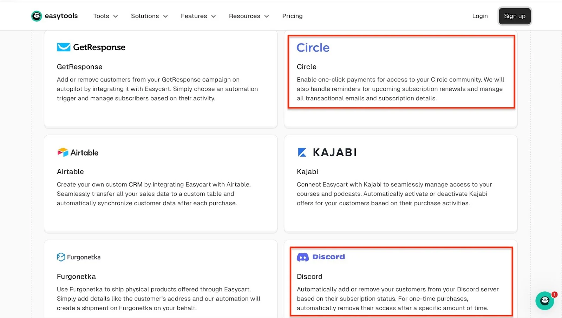Click the Circle logo text
This screenshot has width=562, height=318.
pos(313,48)
